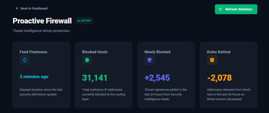Click the Newly Blocked shield-plus icon
Screen dimensions: 269x113
click(x=149, y=60)
